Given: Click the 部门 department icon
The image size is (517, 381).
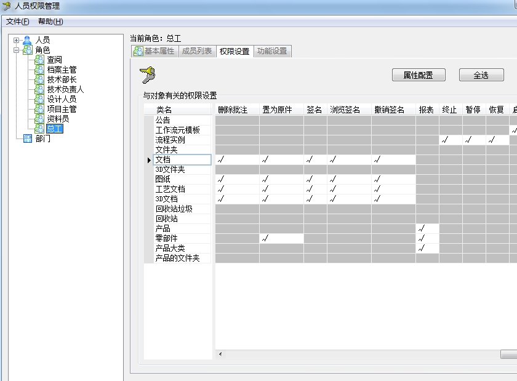Looking at the screenshot, I should [27, 138].
